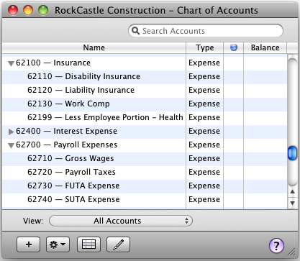
Task: Collapse the 62100 Insurance account group
Action: [11, 63]
